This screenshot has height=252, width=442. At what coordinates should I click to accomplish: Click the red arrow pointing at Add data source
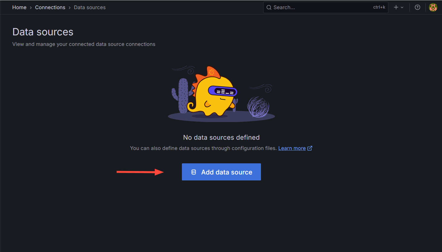pyautogui.click(x=140, y=172)
